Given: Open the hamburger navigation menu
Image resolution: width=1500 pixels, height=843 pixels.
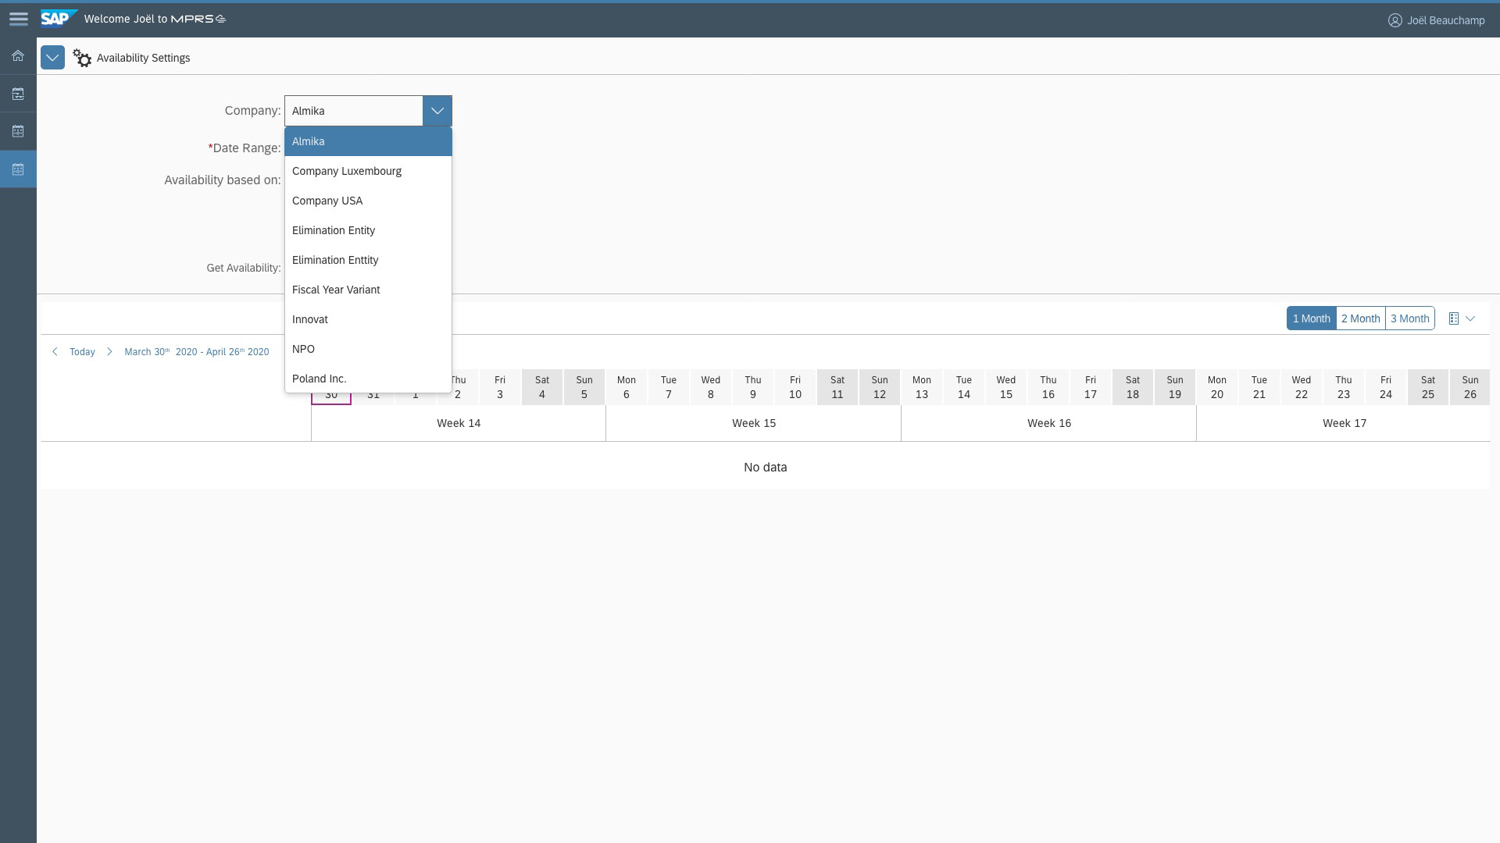Looking at the screenshot, I should pos(18,19).
